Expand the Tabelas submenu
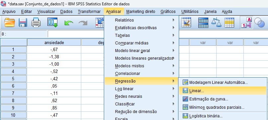The image size is (268, 120). (x=141, y=35)
